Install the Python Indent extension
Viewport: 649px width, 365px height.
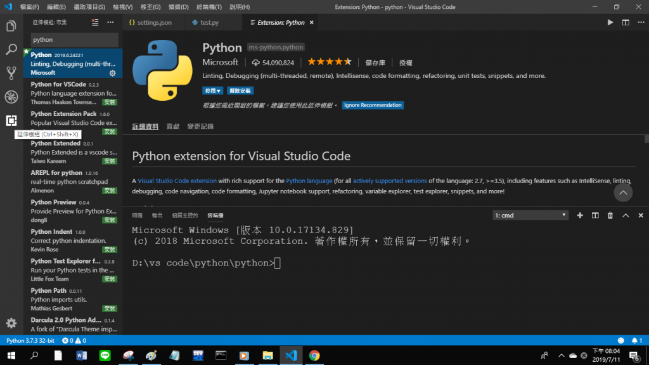pyautogui.click(x=110, y=250)
